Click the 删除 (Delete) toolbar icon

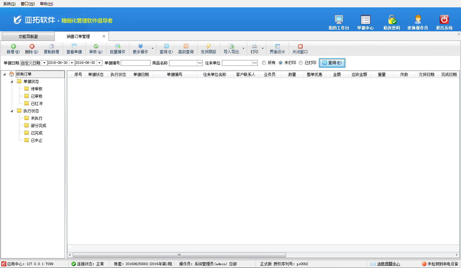pyautogui.click(x=32, y=47)
